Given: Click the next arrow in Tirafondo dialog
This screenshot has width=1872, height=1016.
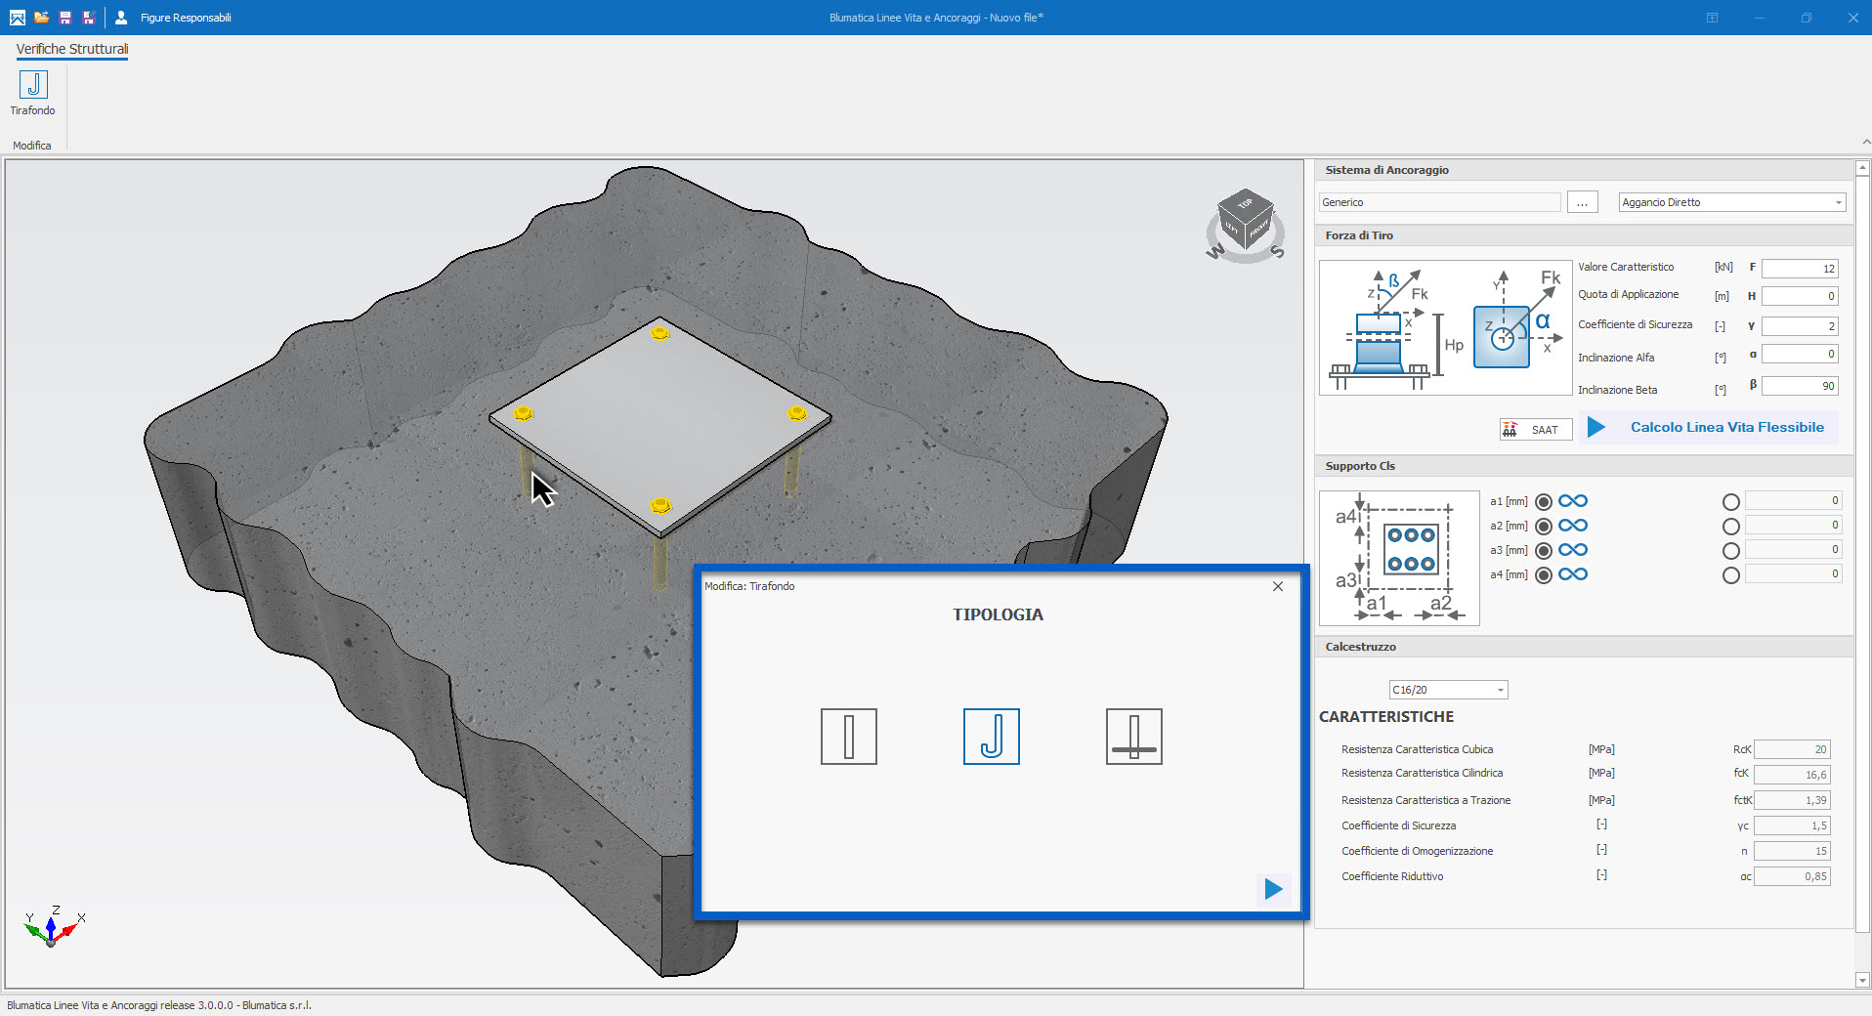Looking at the screenshot, I should (1273, 889).
